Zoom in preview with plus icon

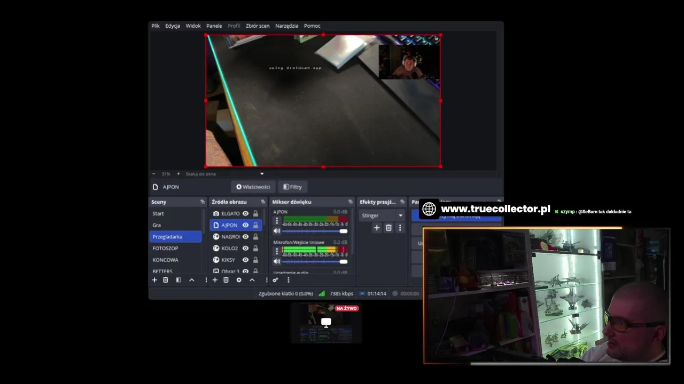pos(178,174)
